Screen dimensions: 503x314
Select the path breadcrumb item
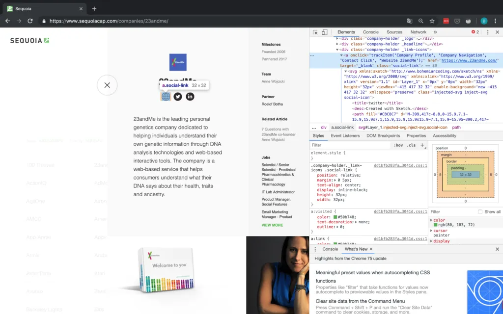(456, 127)
